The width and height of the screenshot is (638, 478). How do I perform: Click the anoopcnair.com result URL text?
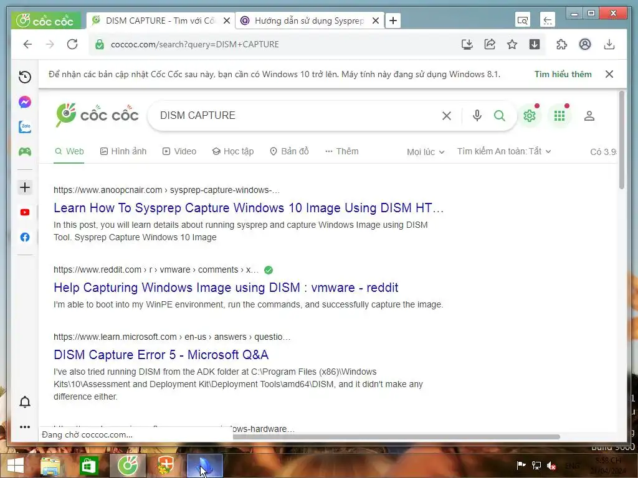(x=166, y=190)
